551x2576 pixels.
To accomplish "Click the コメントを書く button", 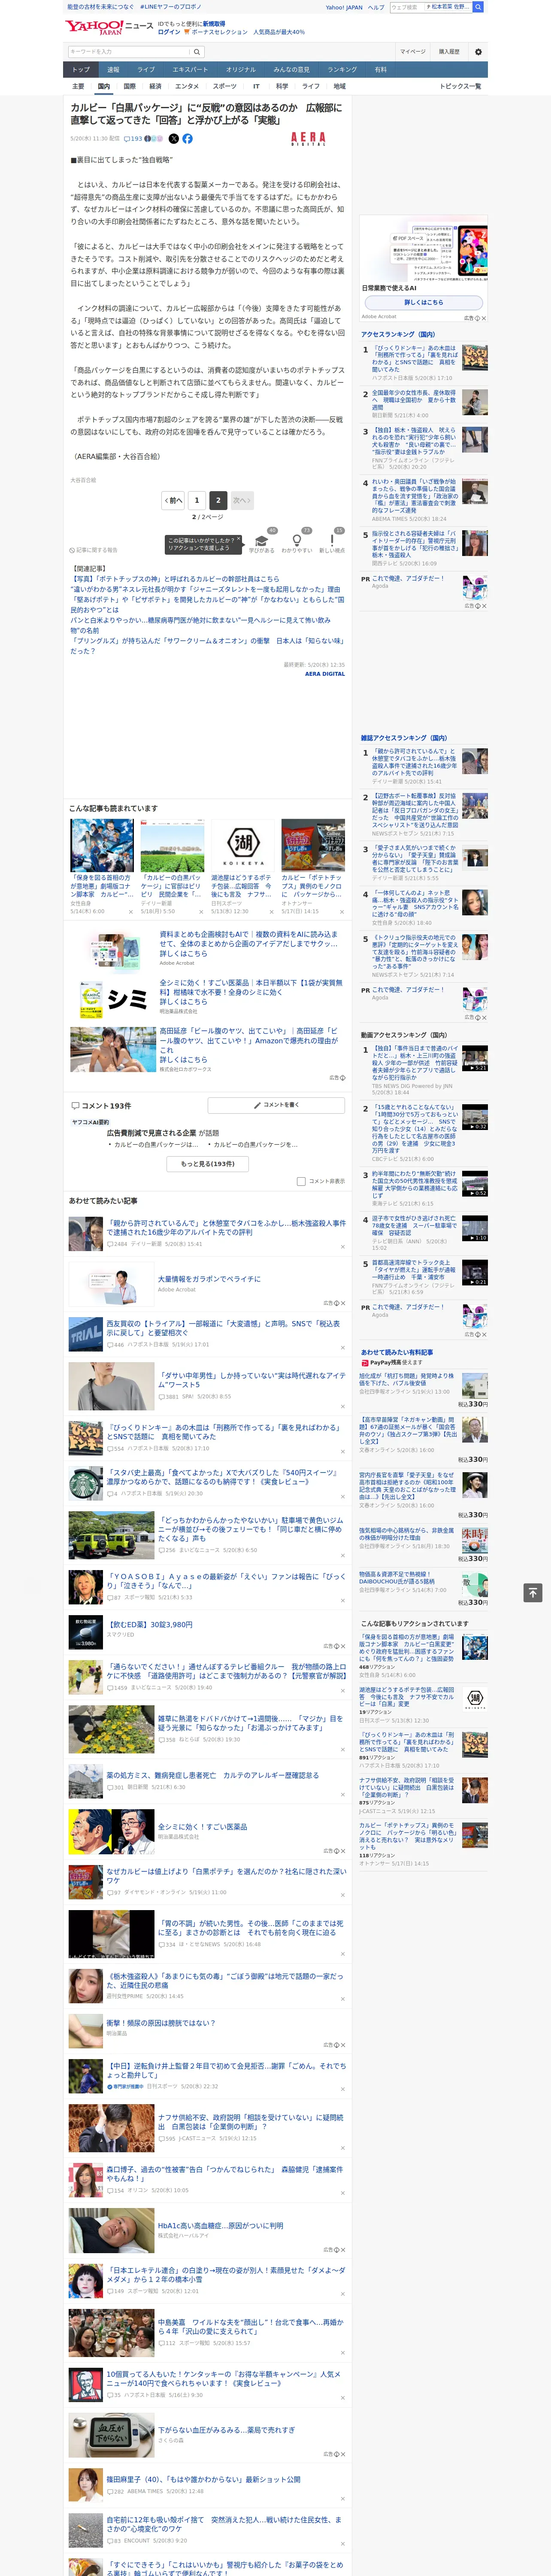I will (276, 1105).
